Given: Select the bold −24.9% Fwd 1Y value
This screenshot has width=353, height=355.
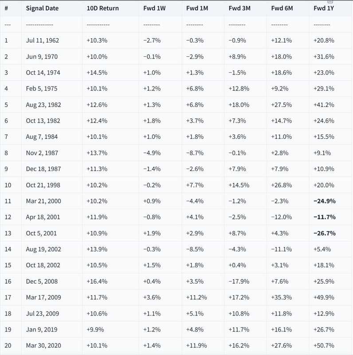Looking at the screenshot, I should click(324, 201).
